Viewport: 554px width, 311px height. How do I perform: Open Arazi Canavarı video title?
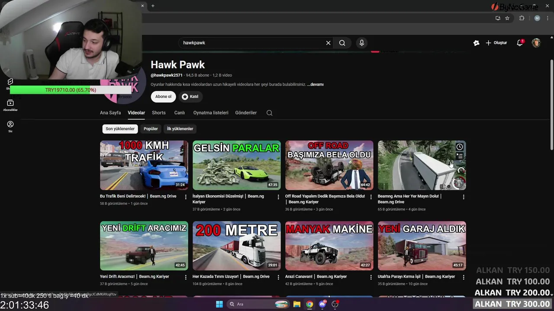click(x=316, y=276)
